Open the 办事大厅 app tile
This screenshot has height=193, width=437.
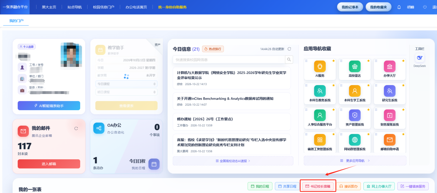389,67
